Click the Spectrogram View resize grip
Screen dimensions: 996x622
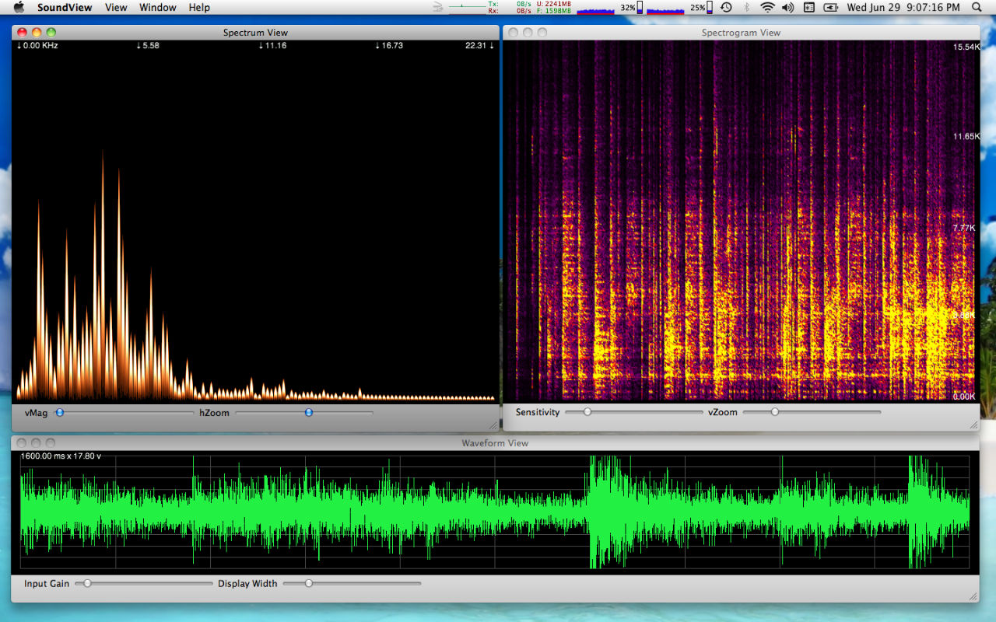(973, 425)
